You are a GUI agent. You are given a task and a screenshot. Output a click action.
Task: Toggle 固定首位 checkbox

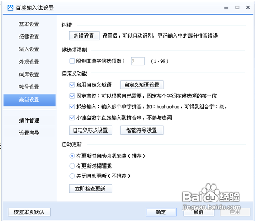72,96
